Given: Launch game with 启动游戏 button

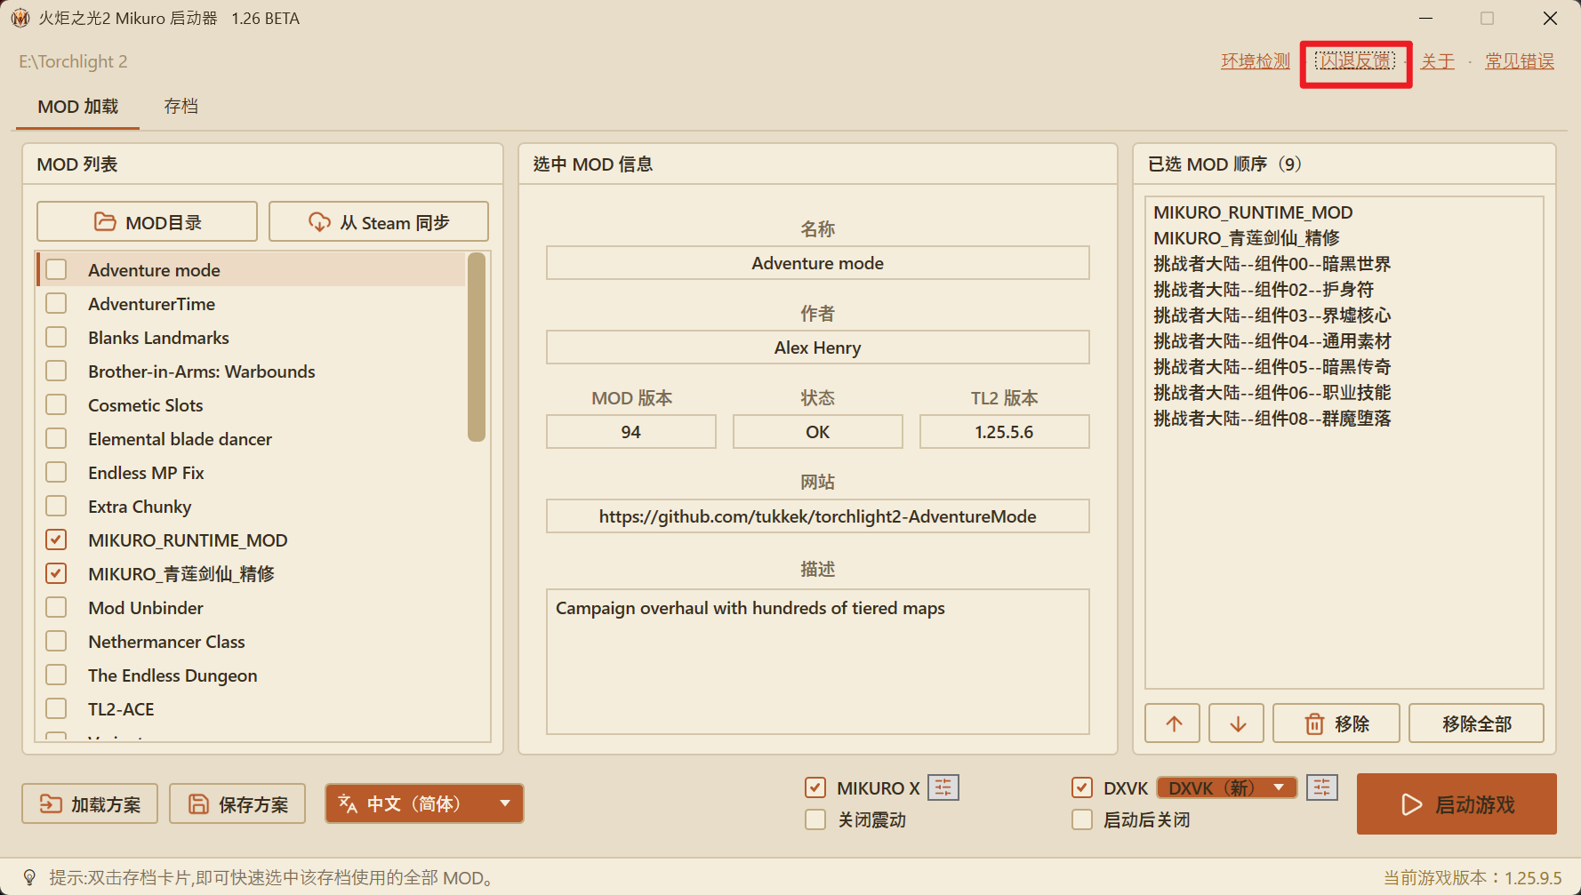Looking at the screenshot, I should (x=1457, y=803).
